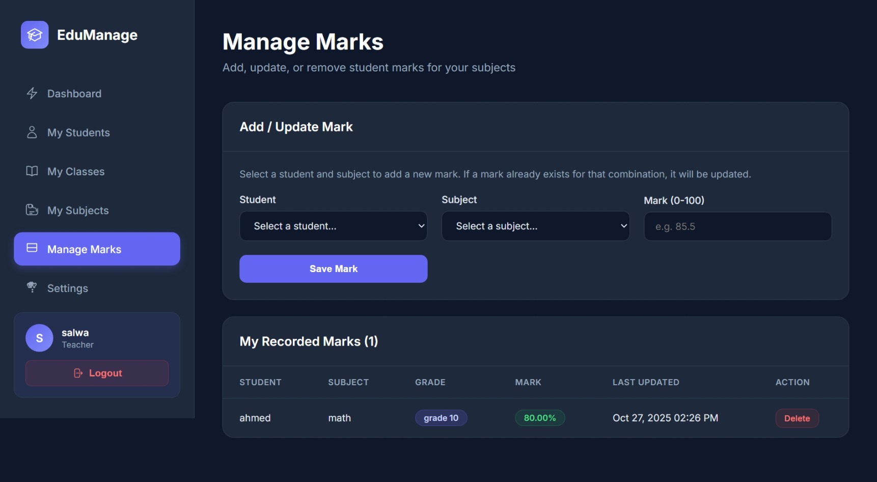Viewport: 877px width, 482px height.
Task: Click the EduManage graduation cap logo icon
Action: click(35, 35)
